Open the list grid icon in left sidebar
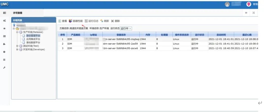Screen dimensions: 274x112 5,36
